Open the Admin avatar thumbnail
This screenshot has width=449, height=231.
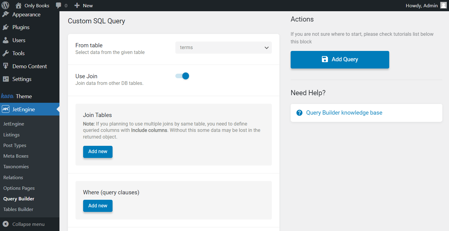coord(444,5)
